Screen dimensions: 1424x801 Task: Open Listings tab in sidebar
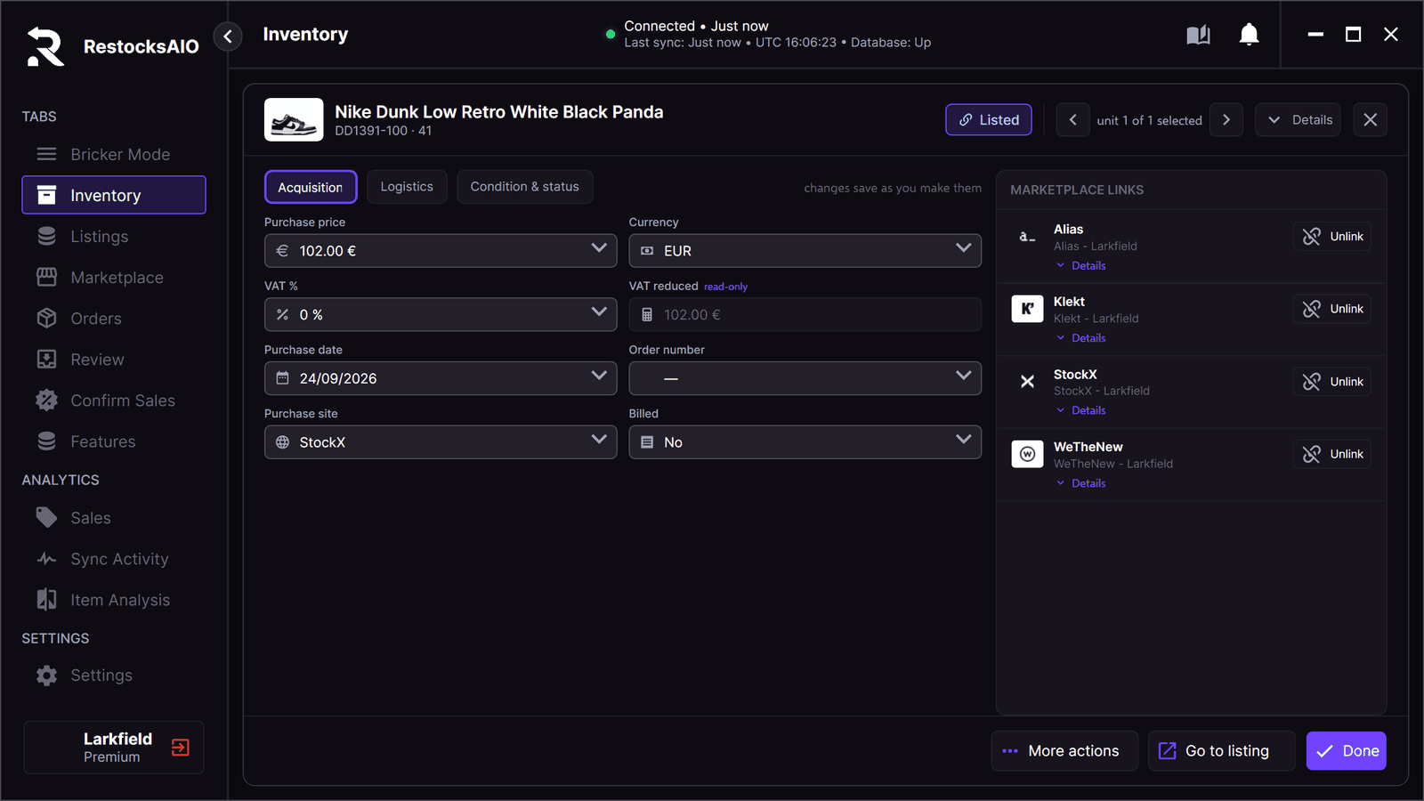(114, 237)
